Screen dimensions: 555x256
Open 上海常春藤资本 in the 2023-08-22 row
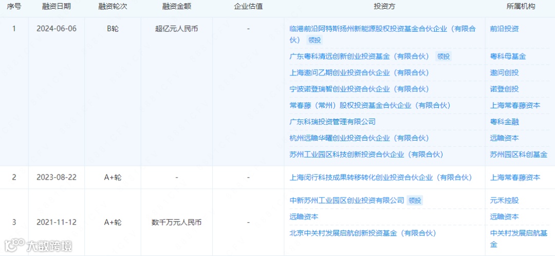tap(515, 178)
